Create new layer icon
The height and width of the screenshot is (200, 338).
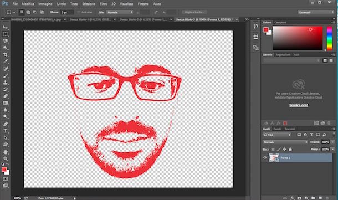pos(320,198)
